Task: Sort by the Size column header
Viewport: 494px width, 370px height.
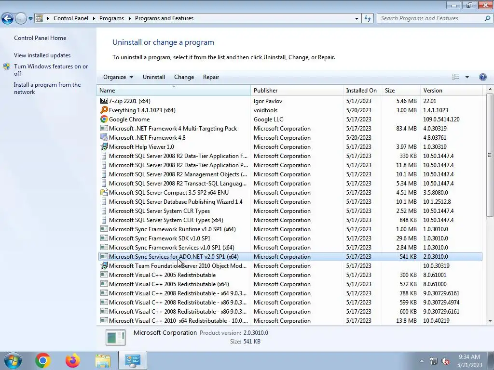Action: [401, 90]
